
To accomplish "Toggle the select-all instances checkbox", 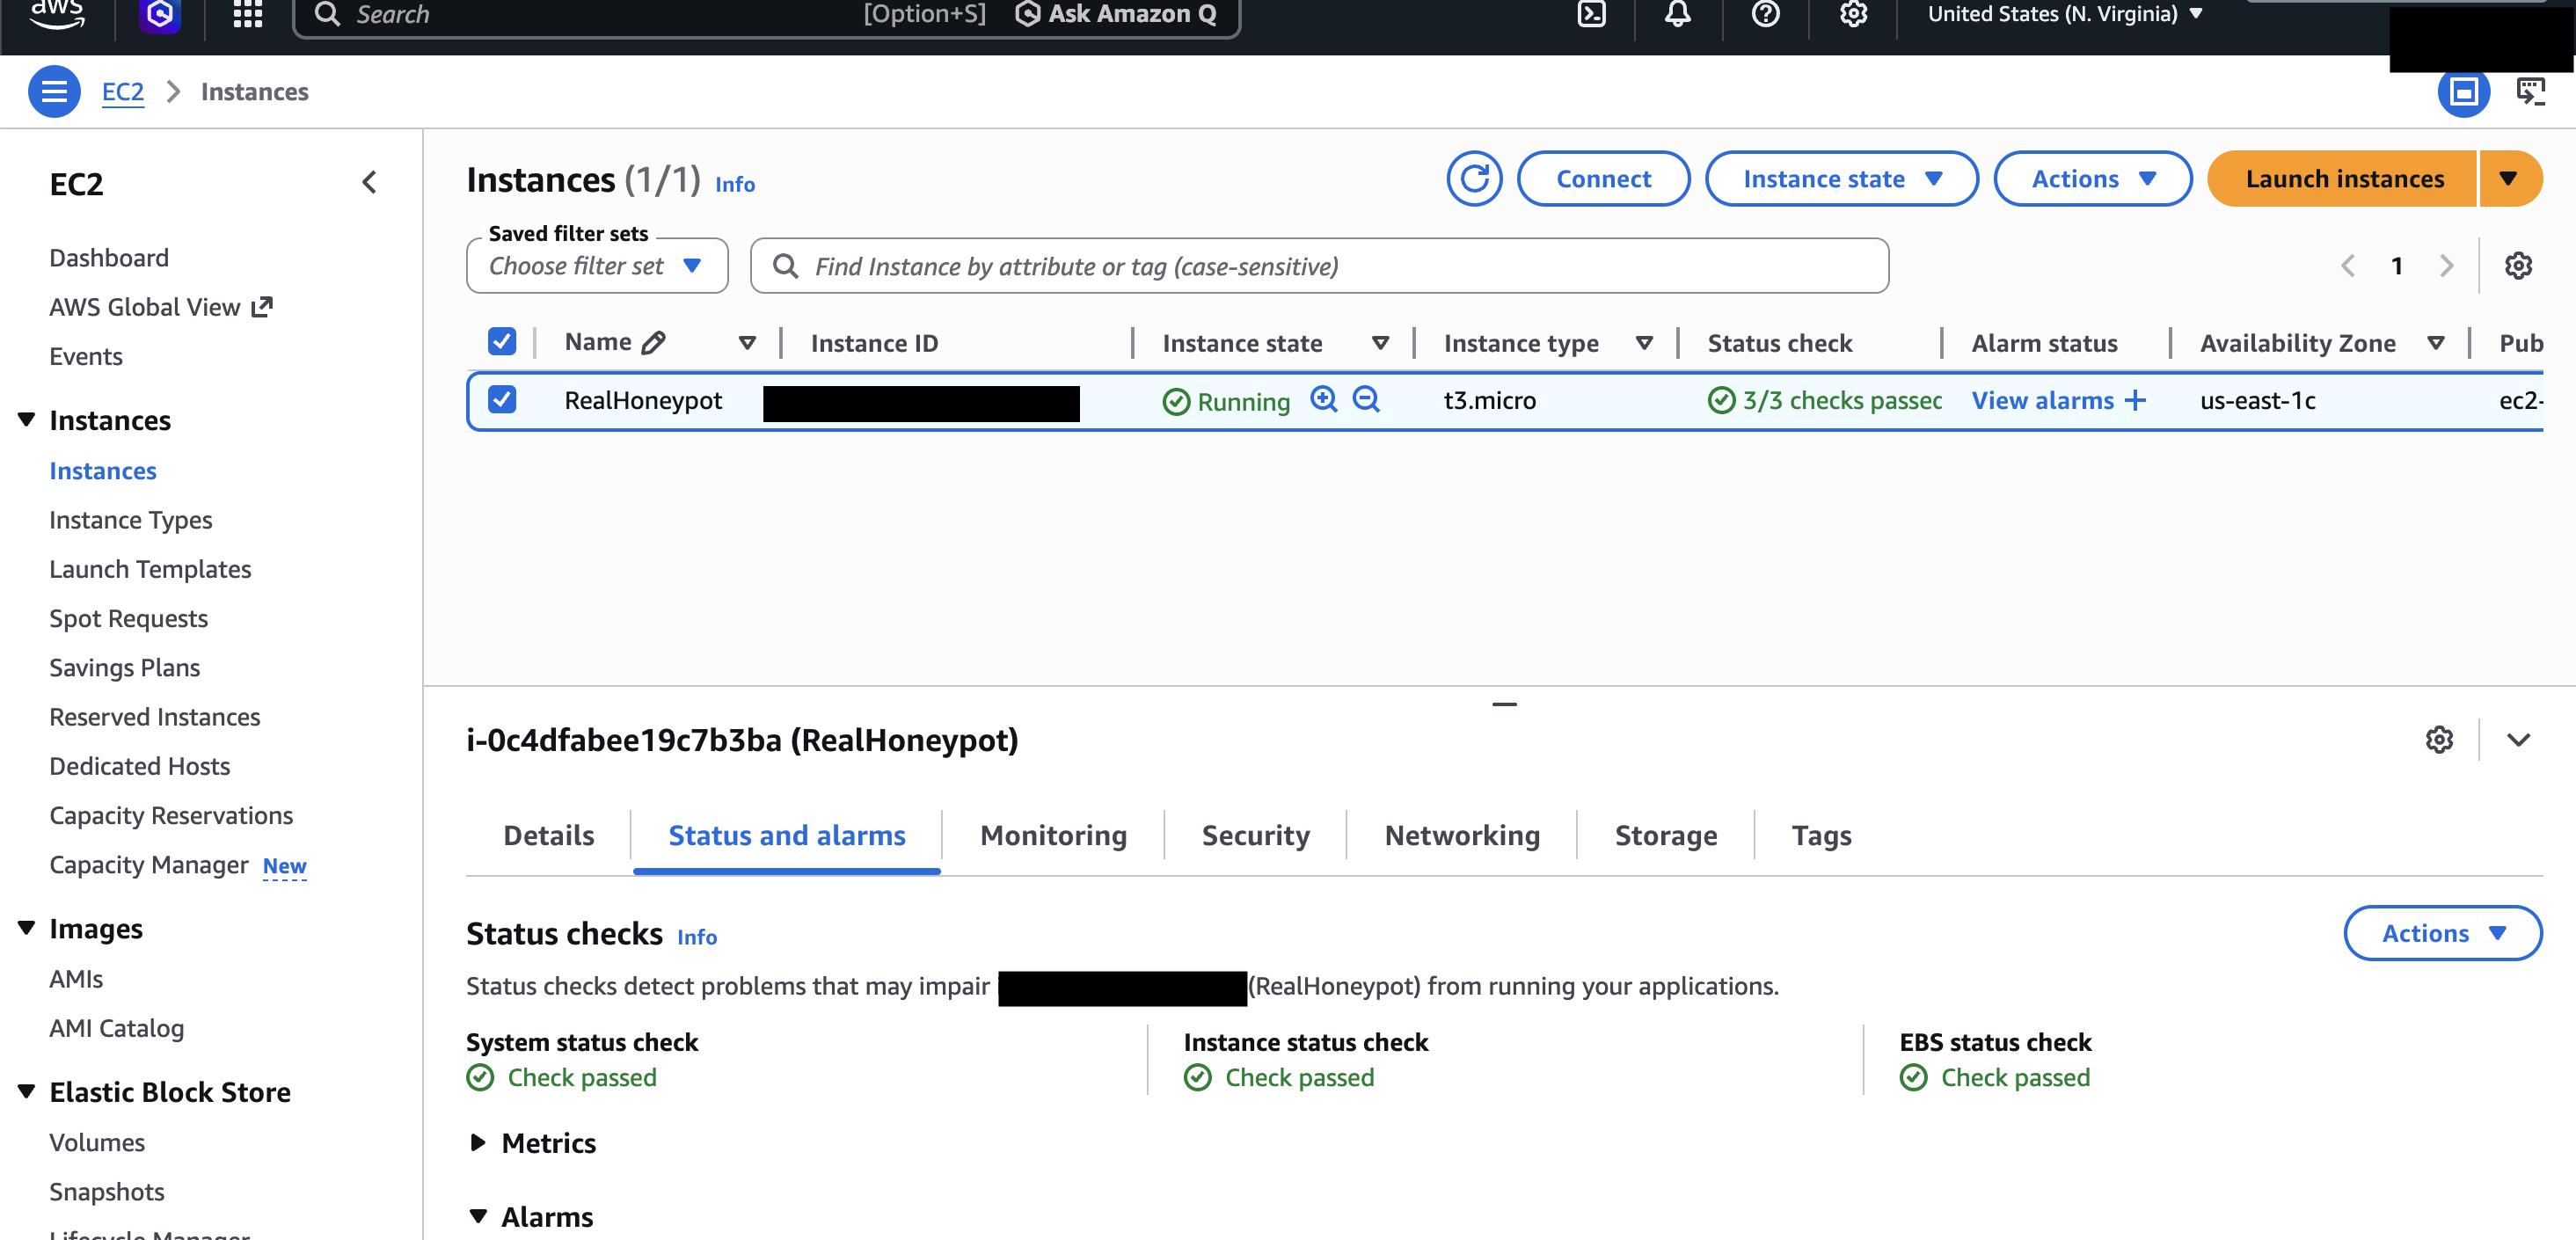I will pyautogui.click(x=502, y=342).
